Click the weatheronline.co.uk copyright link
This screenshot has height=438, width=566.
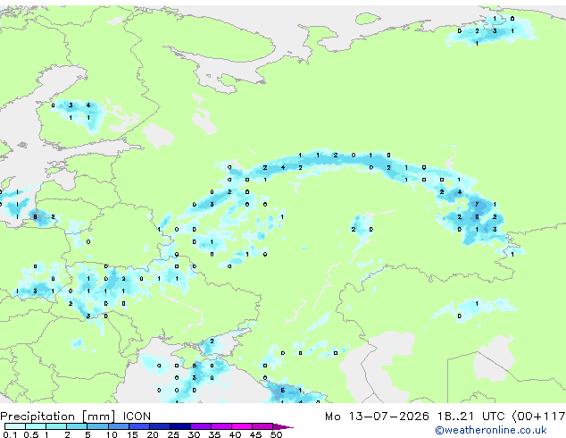coord(491,430)
